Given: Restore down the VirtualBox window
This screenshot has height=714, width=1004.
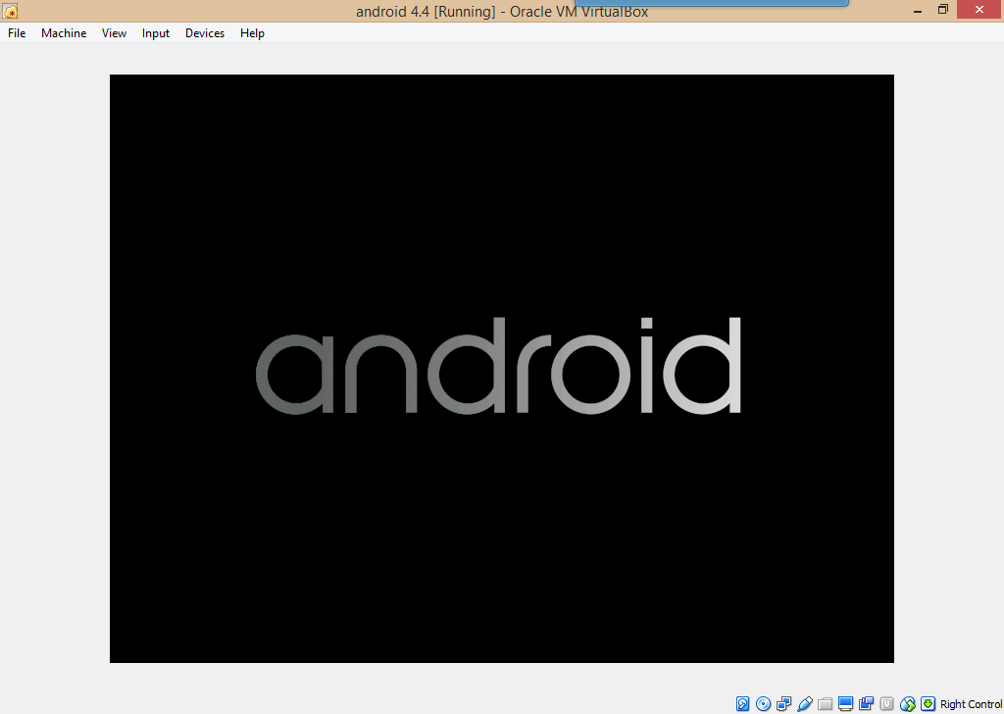Looking at the screenshot, I should click(x=942, y=10).
